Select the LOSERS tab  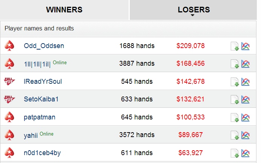tap(193, 10)
